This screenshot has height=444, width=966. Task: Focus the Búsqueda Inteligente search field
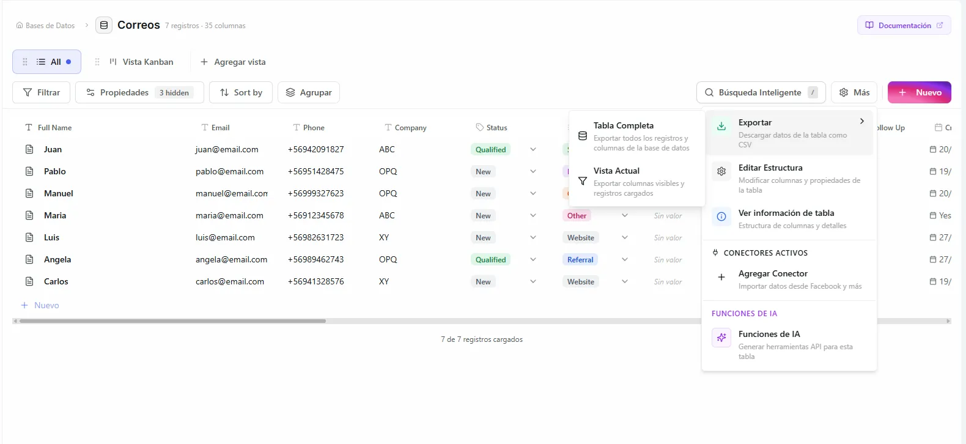pyautogui.click(x=761, y=92)
